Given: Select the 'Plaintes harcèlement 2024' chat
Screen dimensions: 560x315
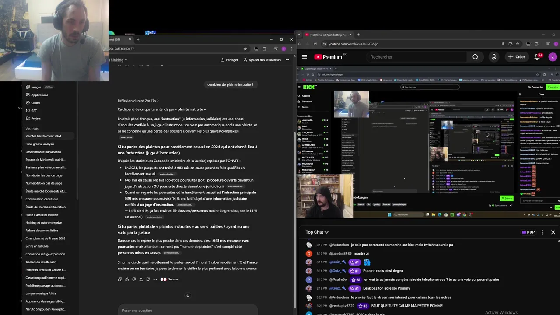Looking at the screenshot, I should click(49, 136).
